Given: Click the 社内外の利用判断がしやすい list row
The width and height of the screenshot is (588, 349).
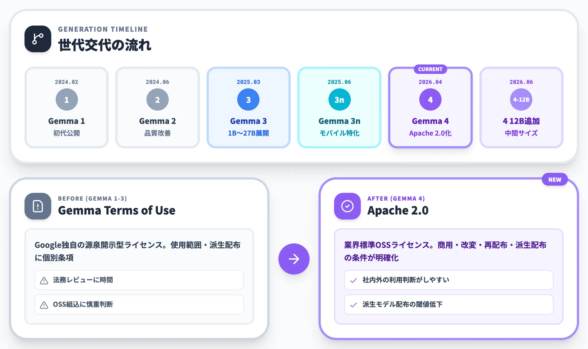Looking at the screenshot, I should tap(449, 280).
